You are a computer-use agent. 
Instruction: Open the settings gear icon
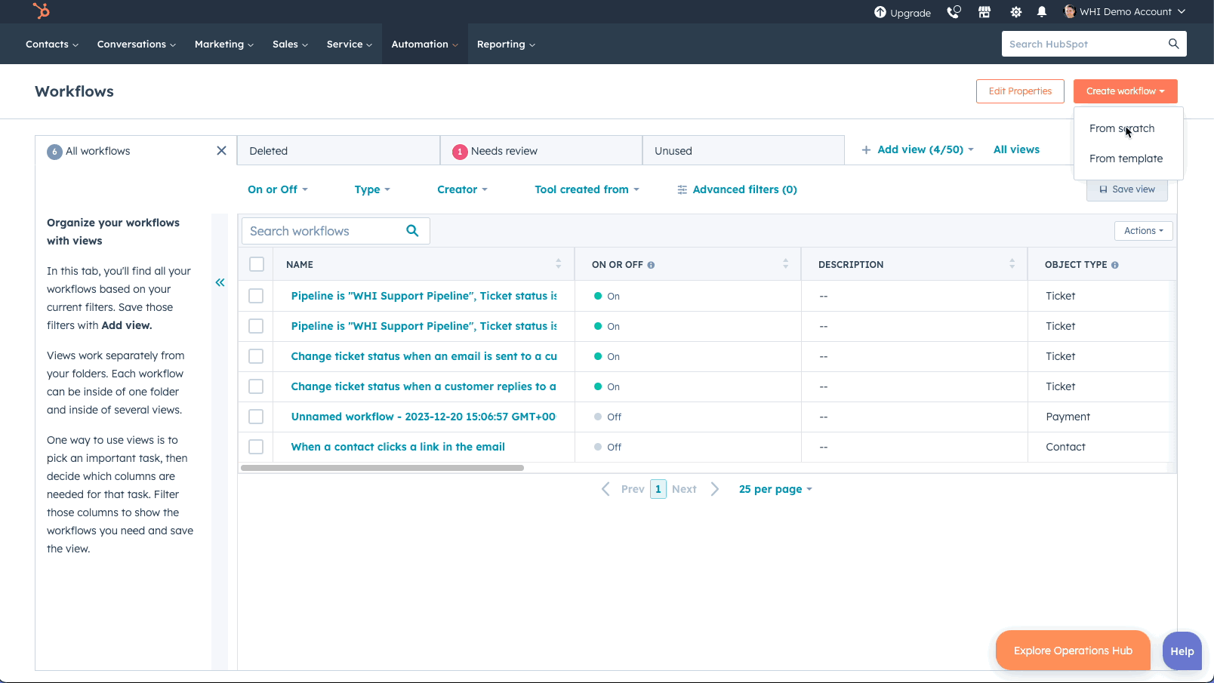tap(1015, 11)
